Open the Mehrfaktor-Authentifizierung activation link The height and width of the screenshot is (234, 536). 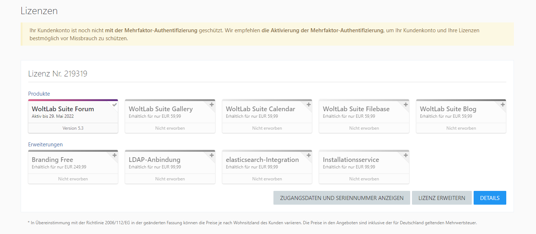(322, 30)
